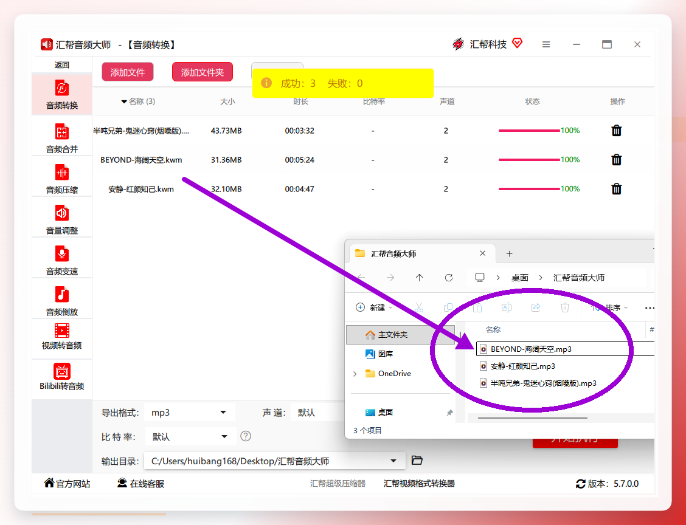Open the 音频合并 sidebar tool
The width and height of the screenshot is (686, 525).
(x=61, y=137)
